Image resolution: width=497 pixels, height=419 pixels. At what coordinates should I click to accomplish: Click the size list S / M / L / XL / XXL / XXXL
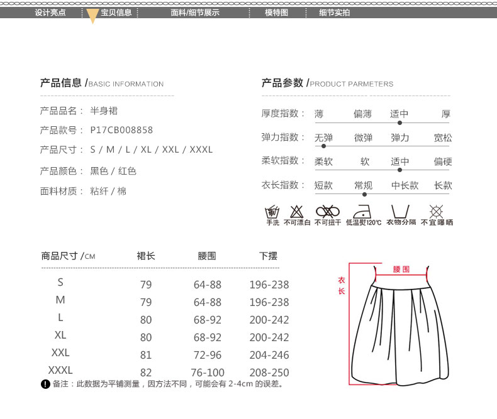(151, 150)
